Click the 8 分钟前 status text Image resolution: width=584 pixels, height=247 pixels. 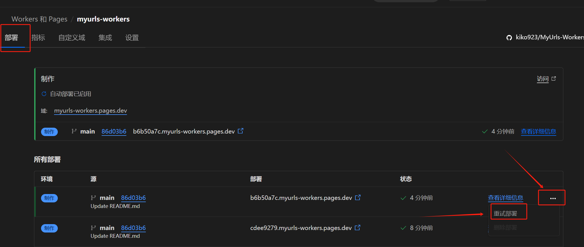pos(421,228)
